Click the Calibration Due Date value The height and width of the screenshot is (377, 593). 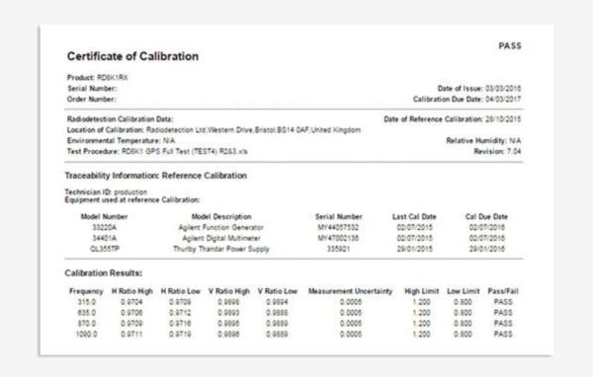pyautogui.click(x=503, y=100)
